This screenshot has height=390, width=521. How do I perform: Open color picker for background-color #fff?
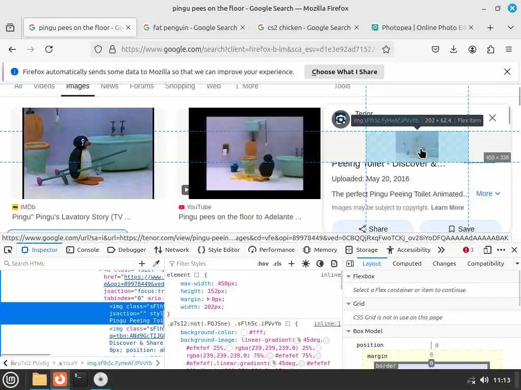[x=244, y=332]
